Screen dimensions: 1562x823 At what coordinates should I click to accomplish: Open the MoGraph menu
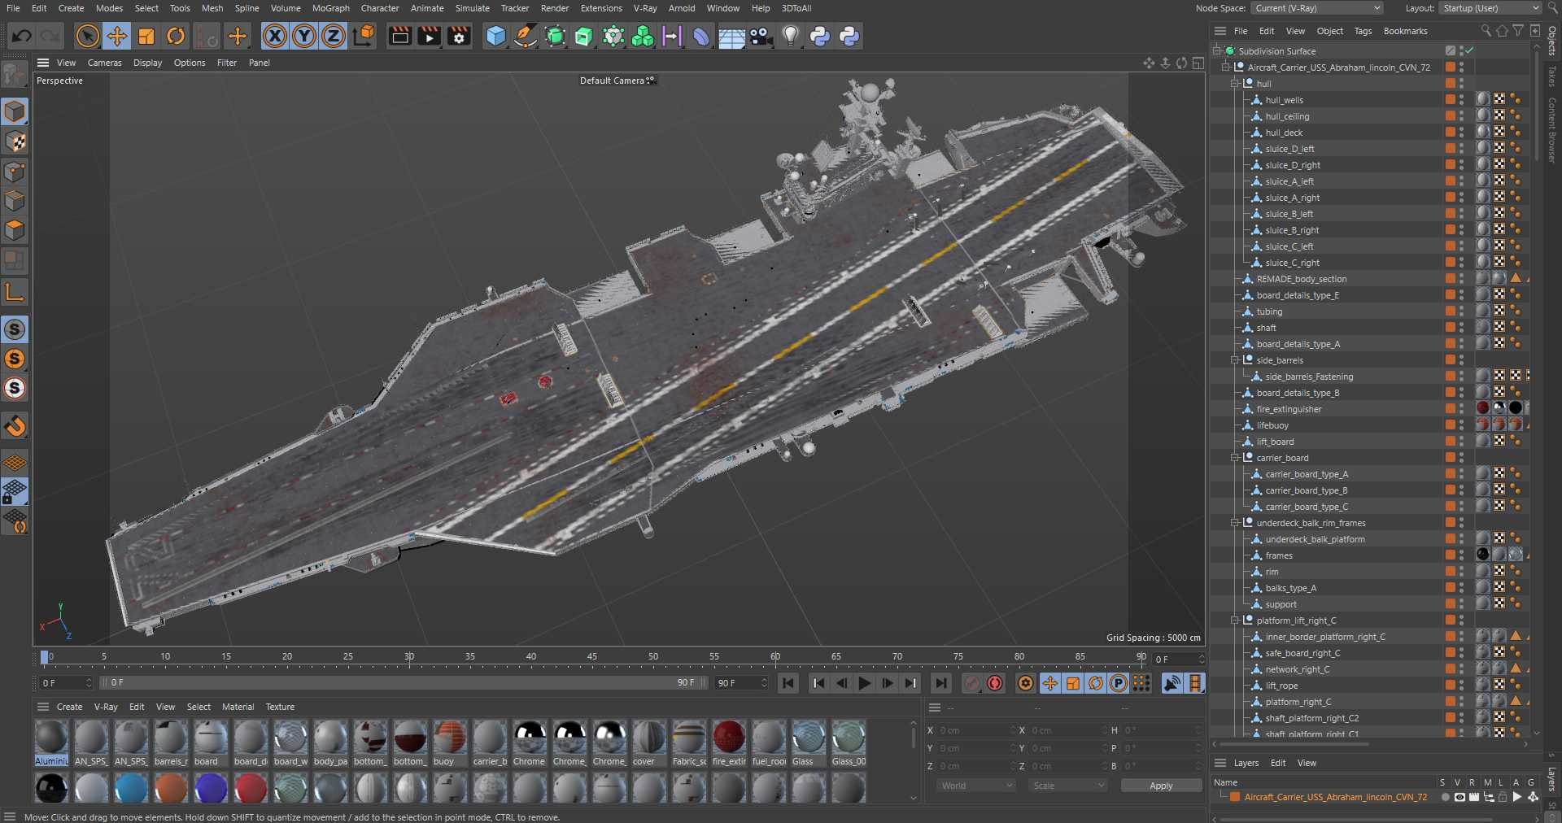coord(330,8)
